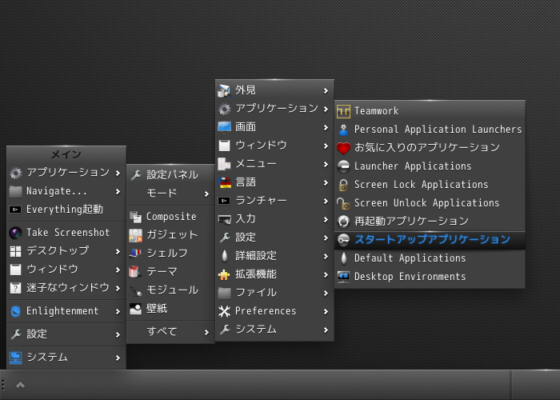The height and width of the screenshot is (400, 560).
Task: Select 設定 in the main menu
Action: tap(66, 334)
